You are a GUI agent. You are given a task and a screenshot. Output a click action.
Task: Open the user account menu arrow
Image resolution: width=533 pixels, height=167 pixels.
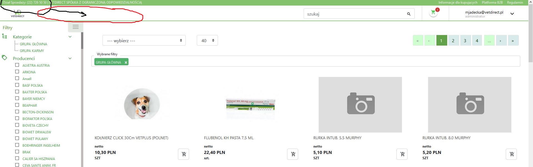[512, 14]
